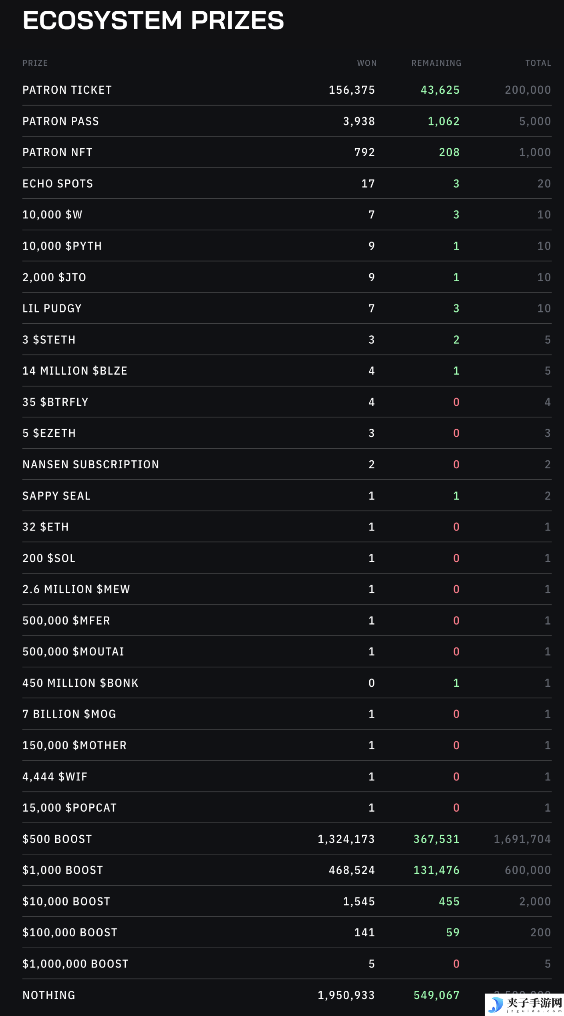The image size is (564, 1016).
Task: Click remaining count 367,531 for $500 BOOST
Action: coord(436,839)
